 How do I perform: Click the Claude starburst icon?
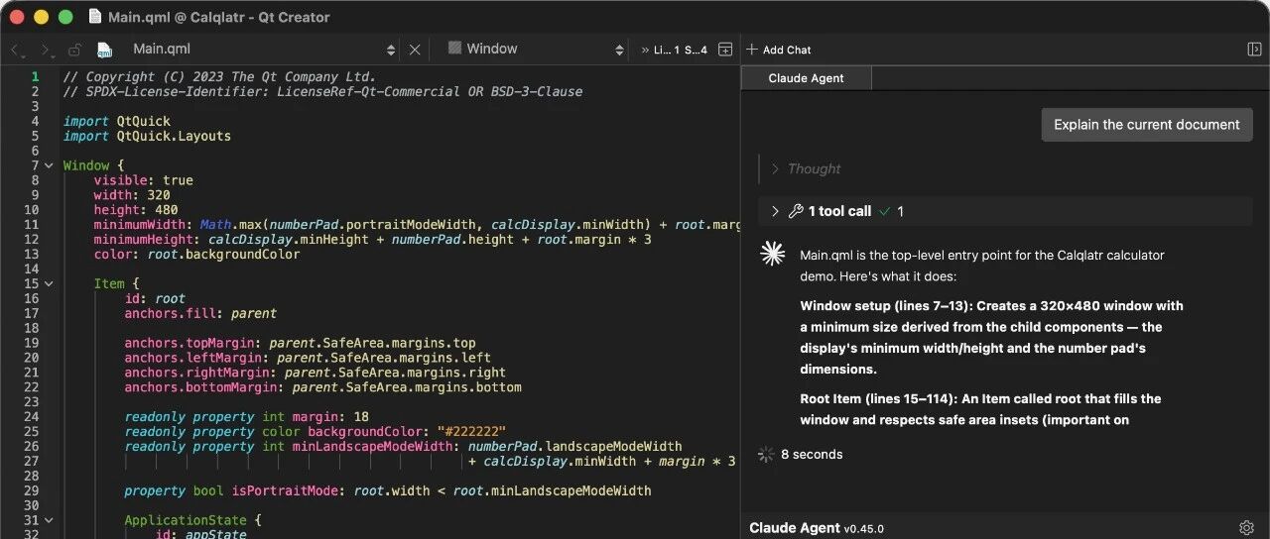pos(772,254)
